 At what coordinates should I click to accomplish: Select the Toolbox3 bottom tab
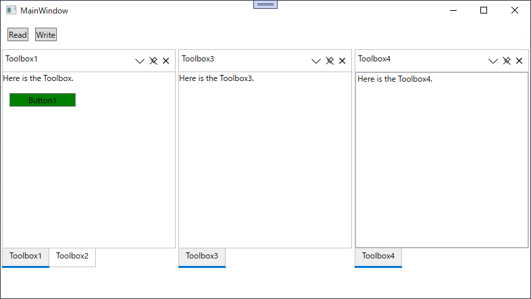tap(202, 256)
